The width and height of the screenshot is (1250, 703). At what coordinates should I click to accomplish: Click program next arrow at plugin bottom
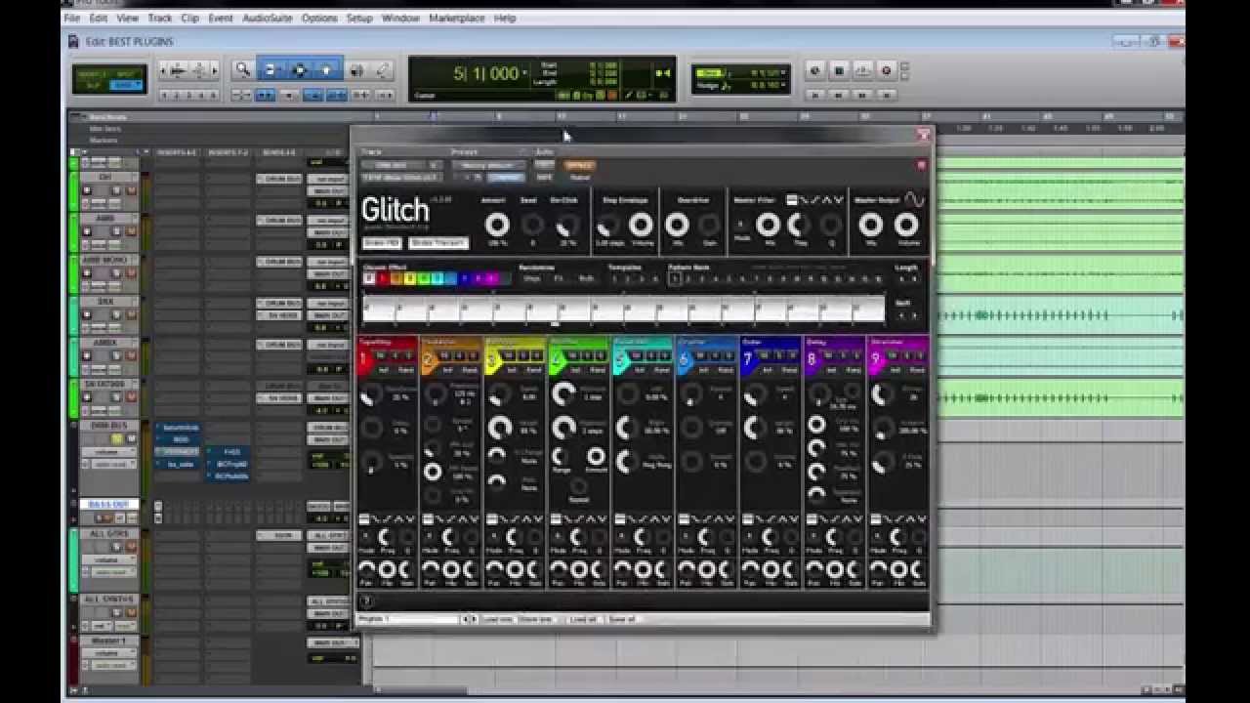pyautogui.click(x=474, y=619)
